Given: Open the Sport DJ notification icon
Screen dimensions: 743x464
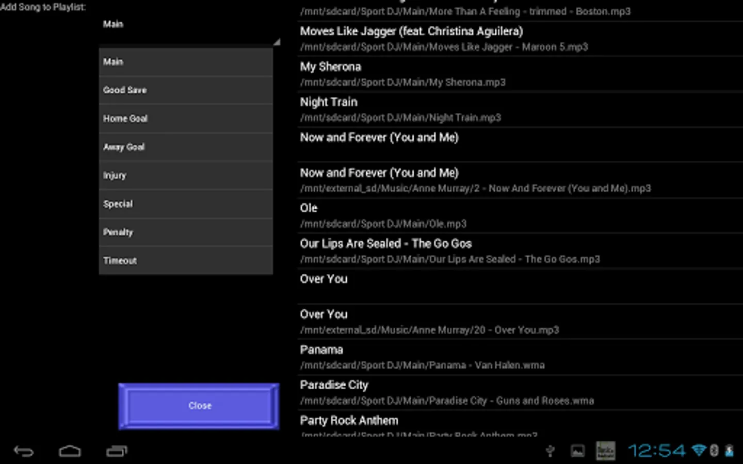Looking at the screenshot, I should 606,451.
